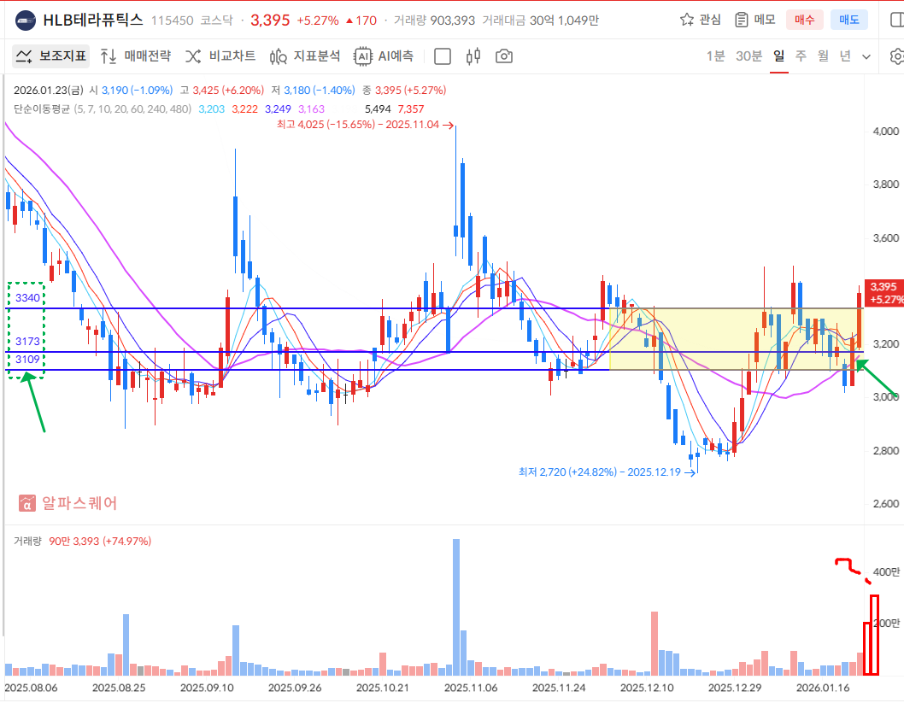Open the 지표분석 indicator analysis
This screenshot has height=703, width=904.
click(305, 56)
